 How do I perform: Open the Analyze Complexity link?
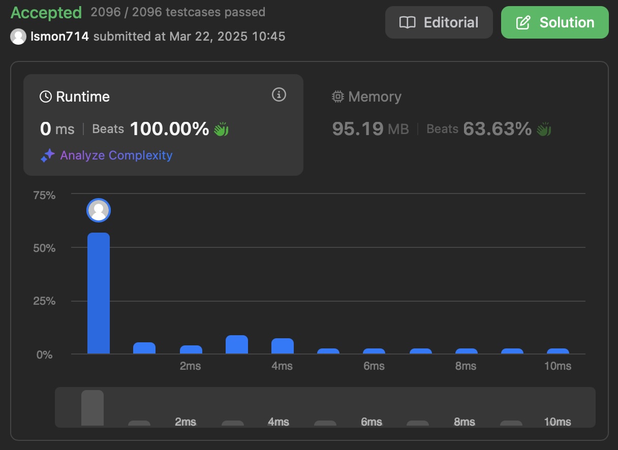tap(116, 155)
